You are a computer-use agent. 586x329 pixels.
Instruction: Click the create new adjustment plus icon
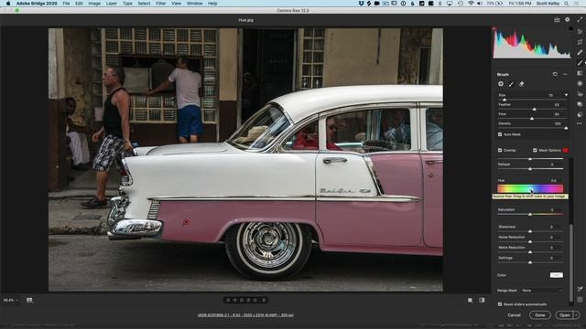coord(501,84)
